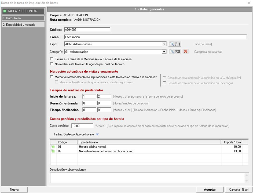253x193 pixels.
Task: Click the description scrollbar down arrow
Action: 246,181
